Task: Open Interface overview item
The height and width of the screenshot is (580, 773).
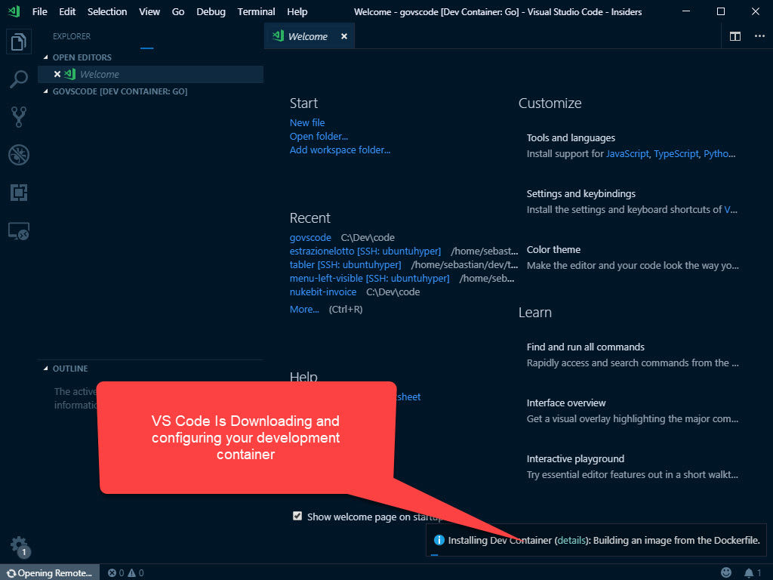Action: (x=633, y=411)
